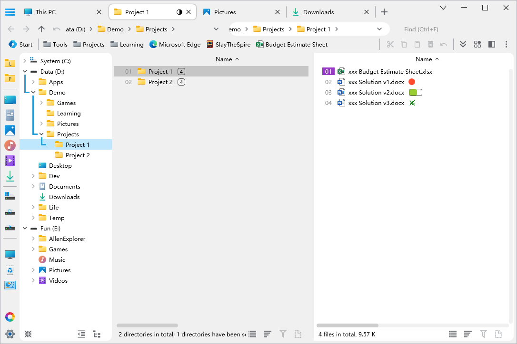Open the right pane address dropdown
Image resolution: width=517 pixels, height=344 pixels.
pyautogui.click(x=379, y=29)
